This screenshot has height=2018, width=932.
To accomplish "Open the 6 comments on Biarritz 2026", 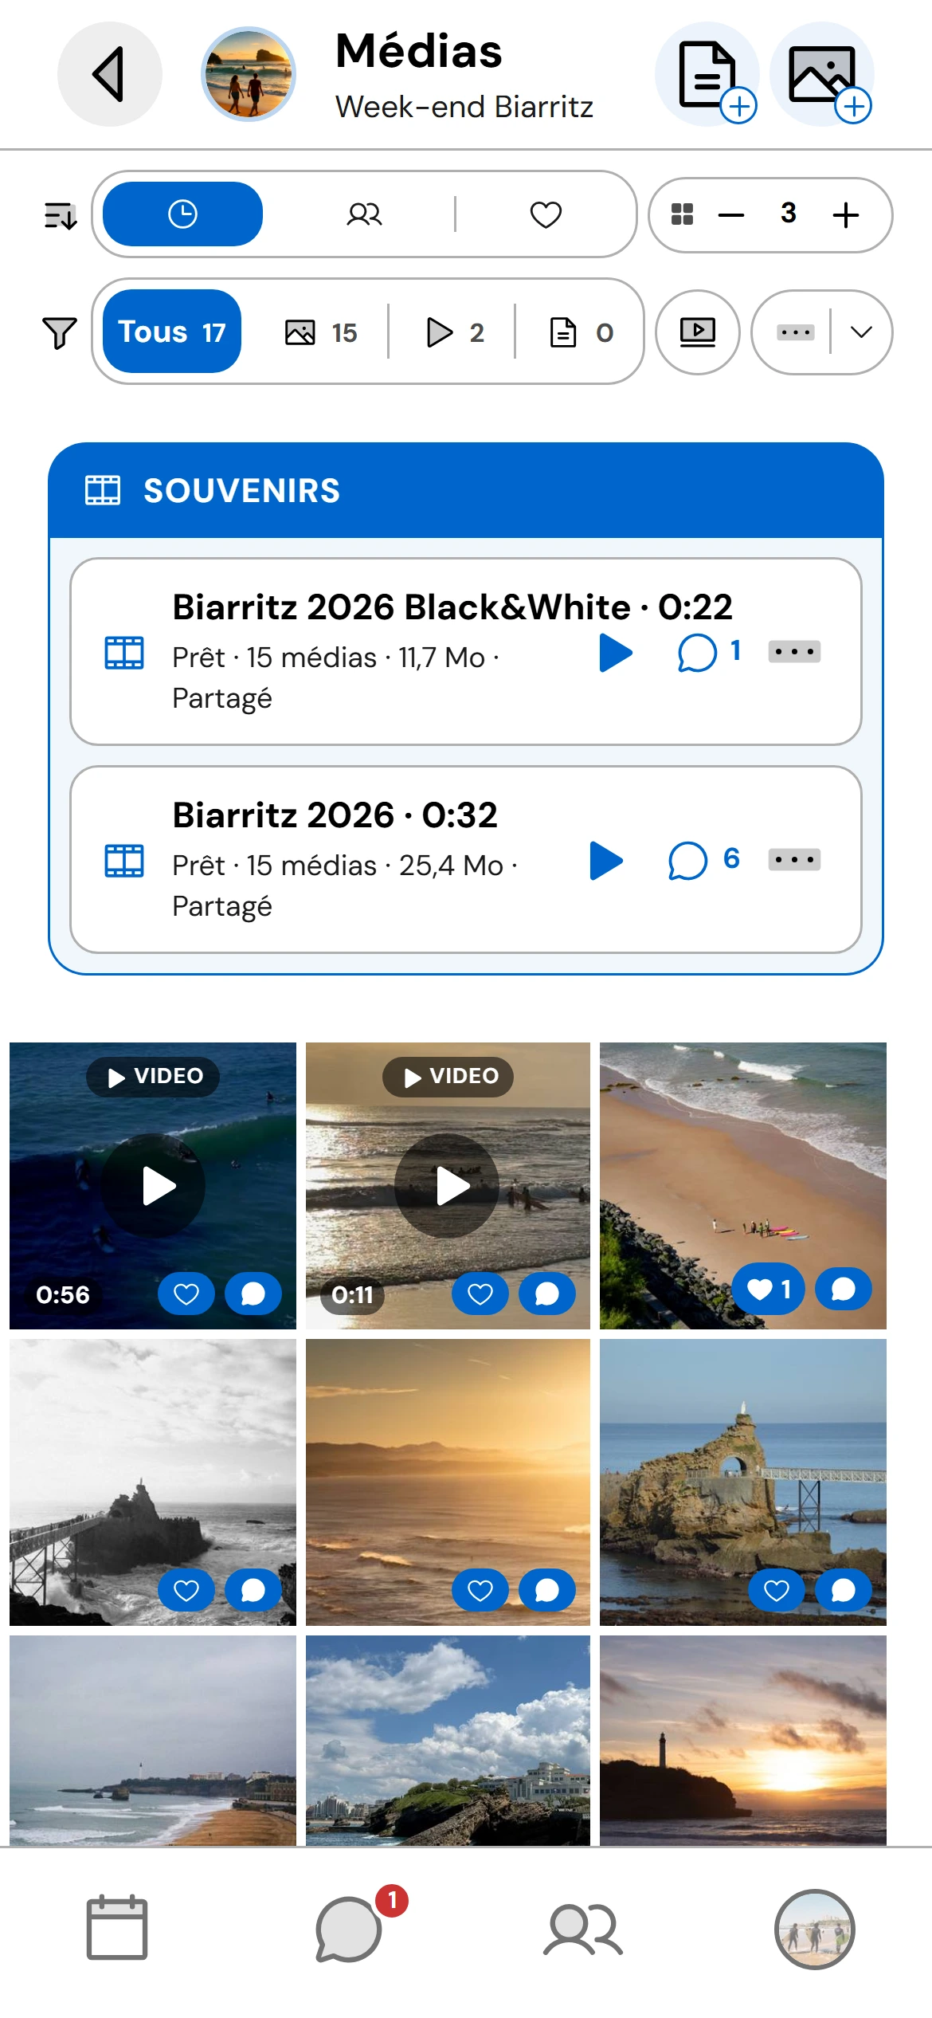I will coord(704,861).
